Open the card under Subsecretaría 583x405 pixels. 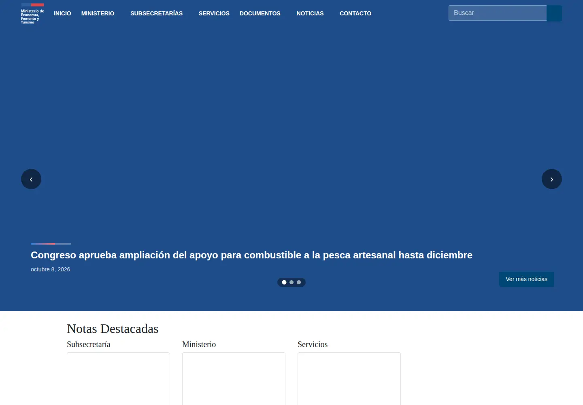tap(118, 379)
